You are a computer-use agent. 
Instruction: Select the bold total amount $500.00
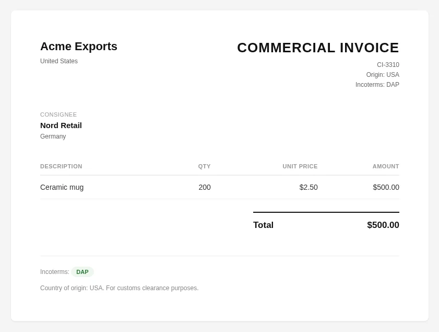[x=383, y=225]
